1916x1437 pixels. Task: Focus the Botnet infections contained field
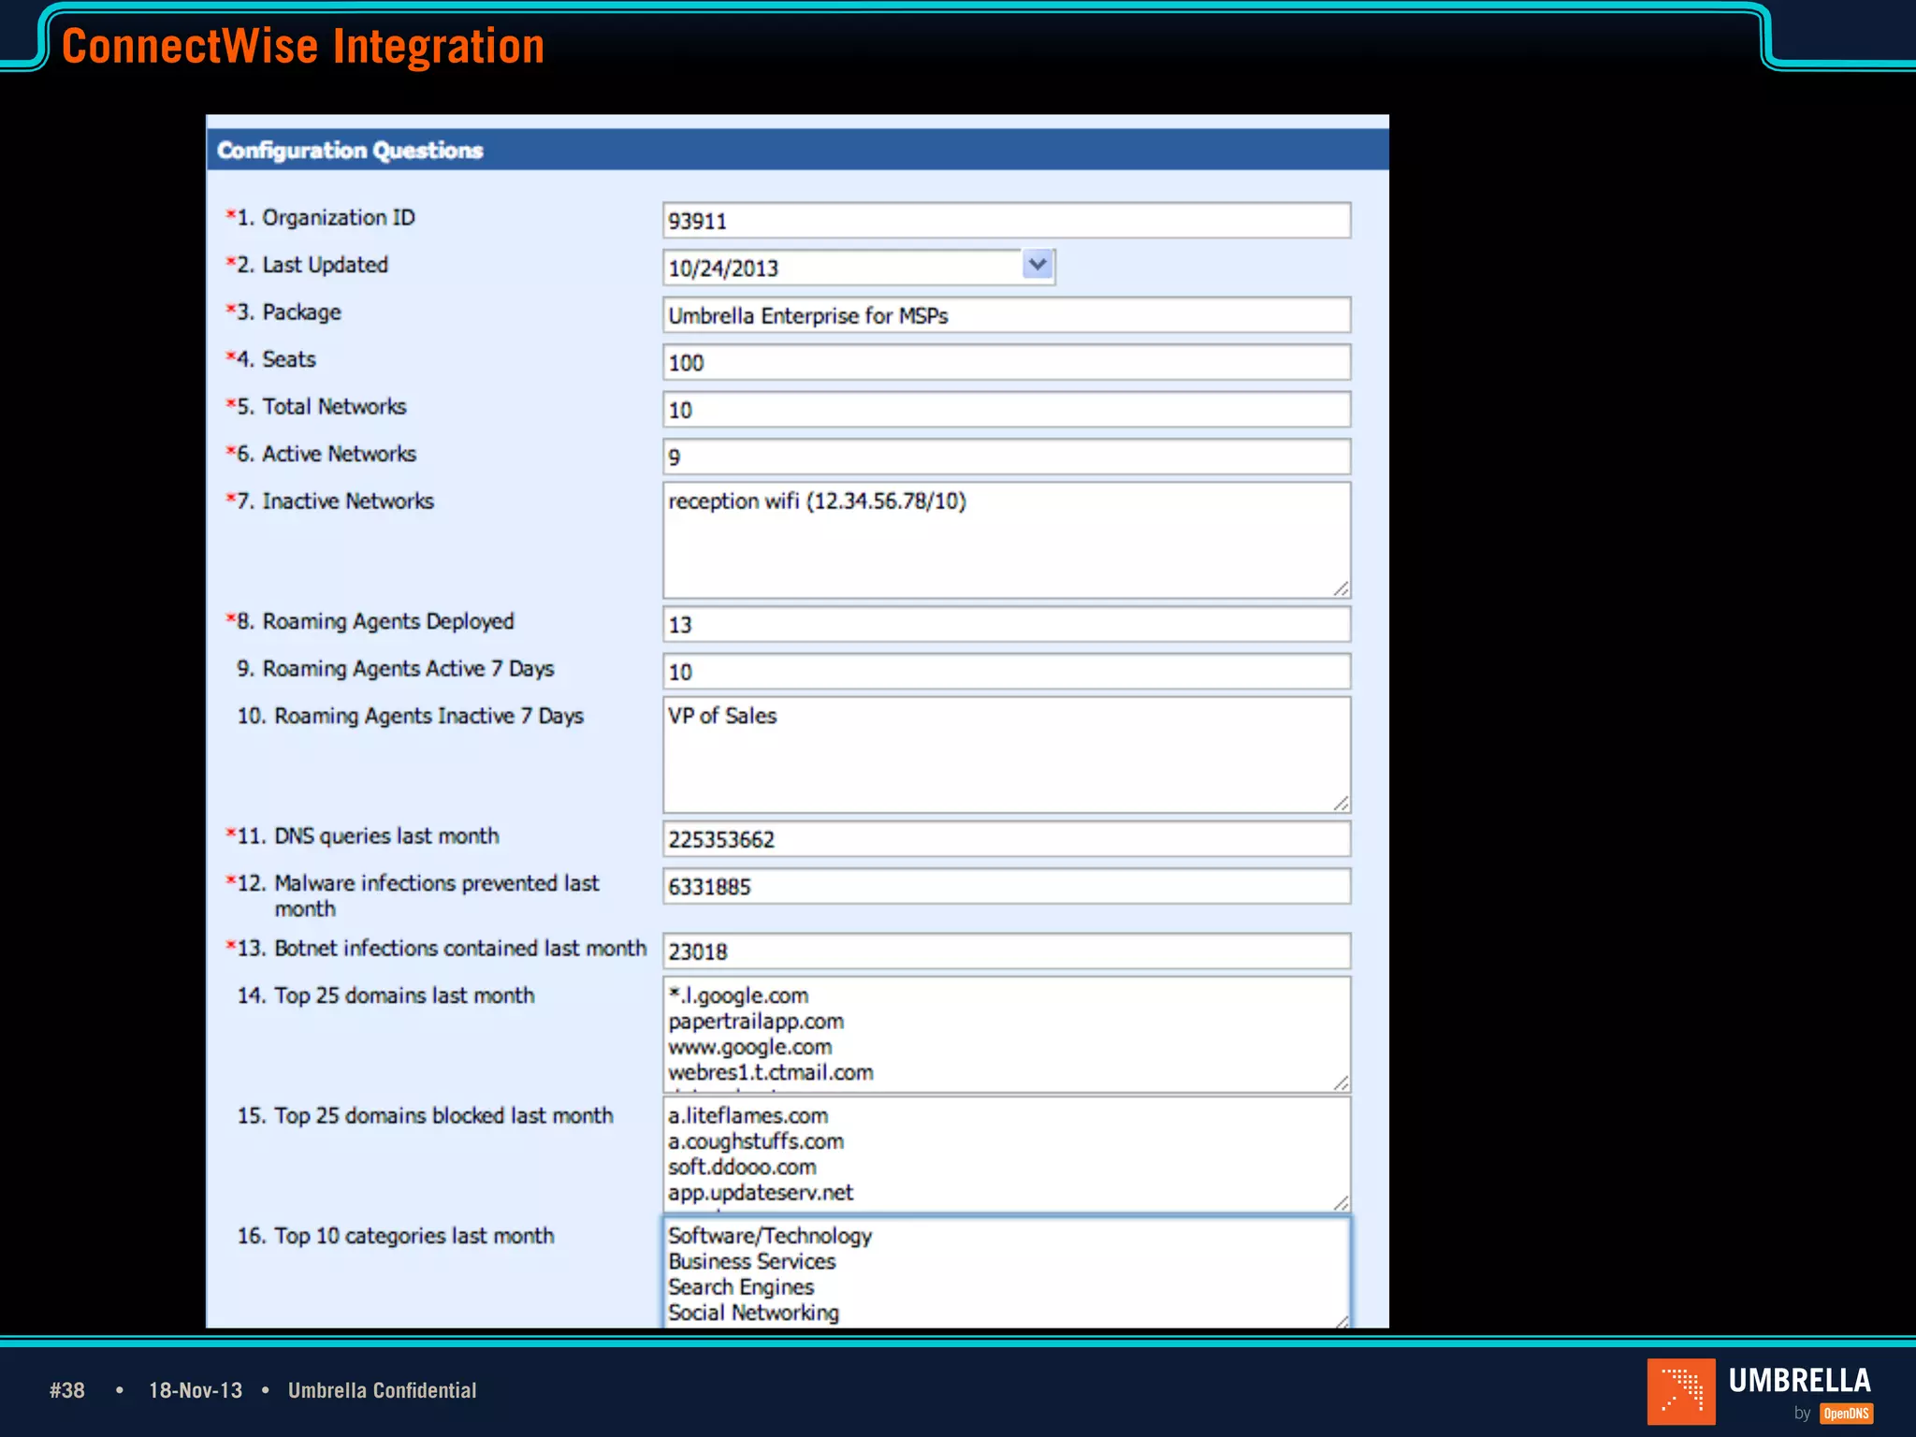pyautogui.click(x=1006, y=951)
